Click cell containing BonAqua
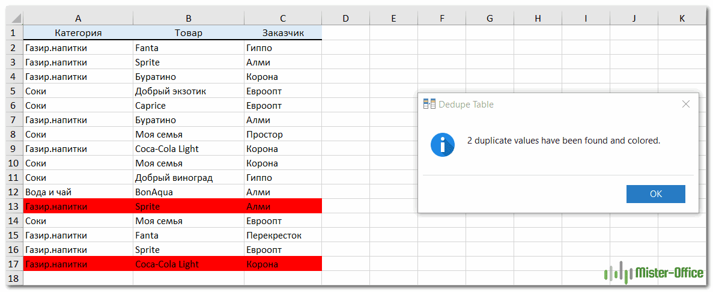This screenshot has height=292, width=713. click(189, 192)
